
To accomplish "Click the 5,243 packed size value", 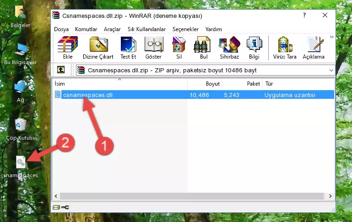I will click(232, 95).
